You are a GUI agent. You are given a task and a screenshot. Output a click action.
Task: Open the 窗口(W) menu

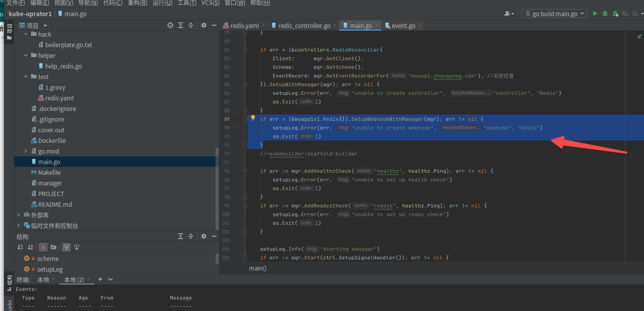coord(235,3)
